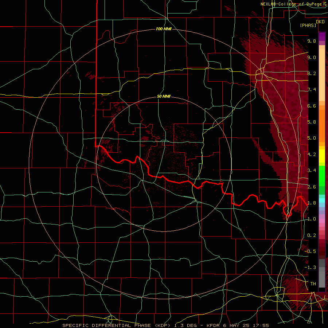The image size is (328, 328).
Task: Click the 'NEXLAB-College of DuPage' header text
Action: pyautogui.click(x=292, y=4)
